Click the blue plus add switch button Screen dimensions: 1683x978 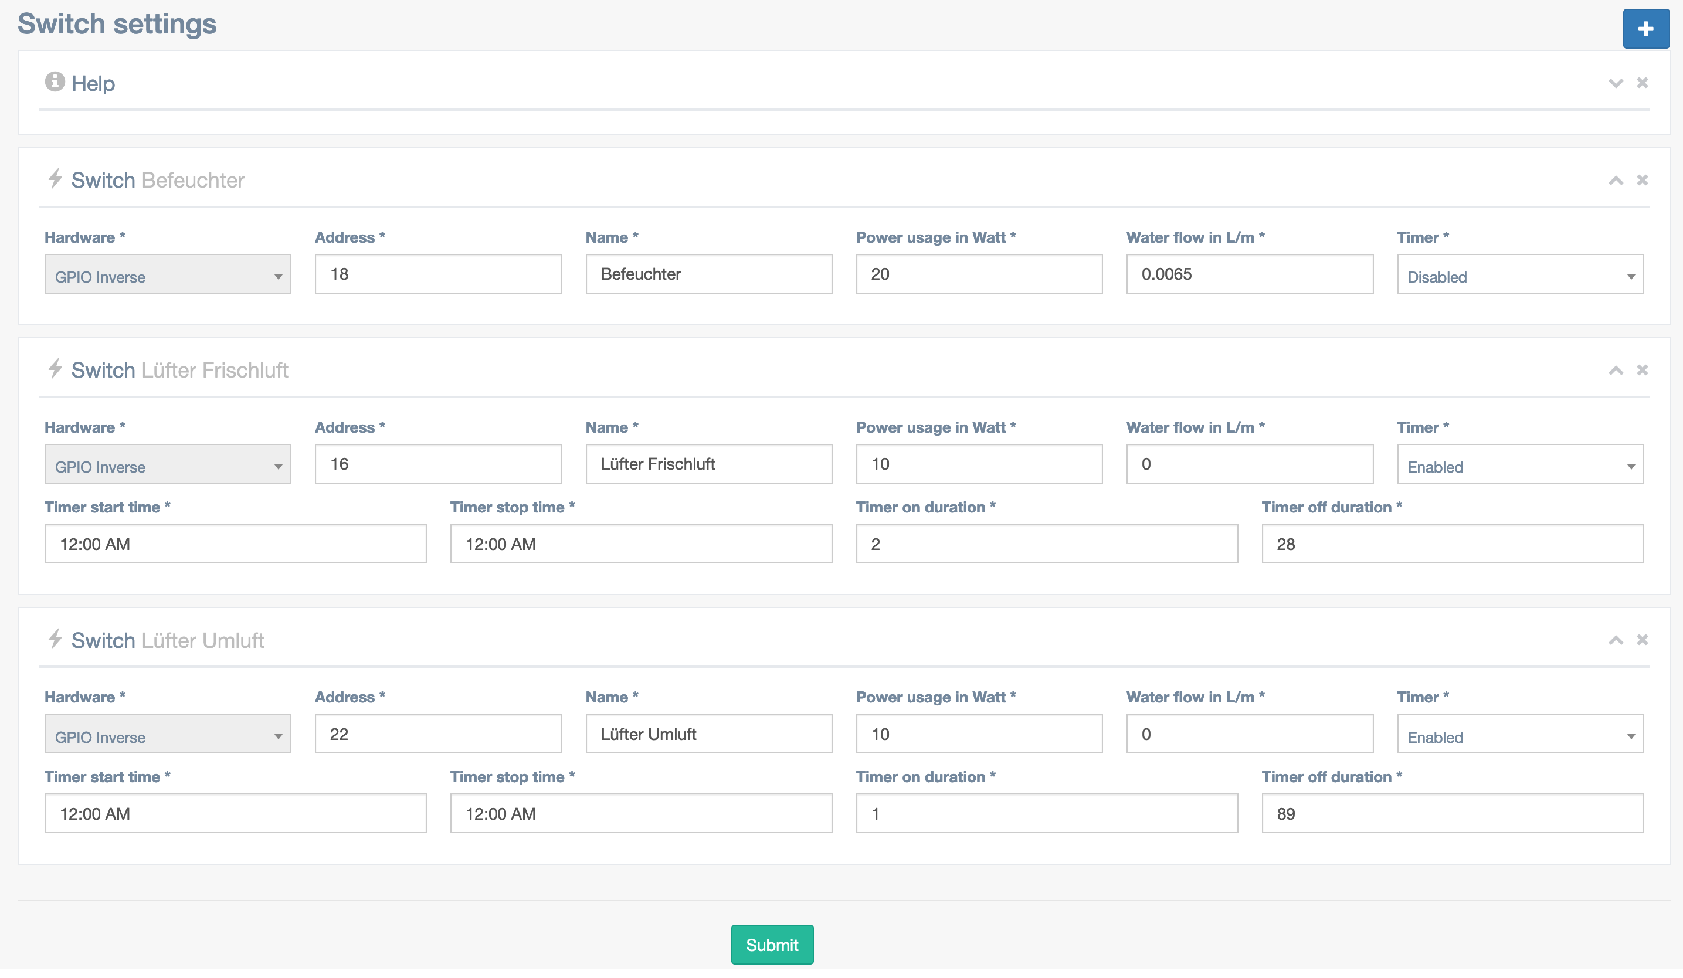[x=1645, y=29]
